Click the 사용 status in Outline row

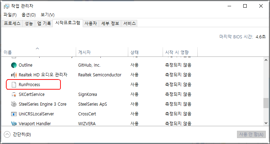(x=134, y=65)
